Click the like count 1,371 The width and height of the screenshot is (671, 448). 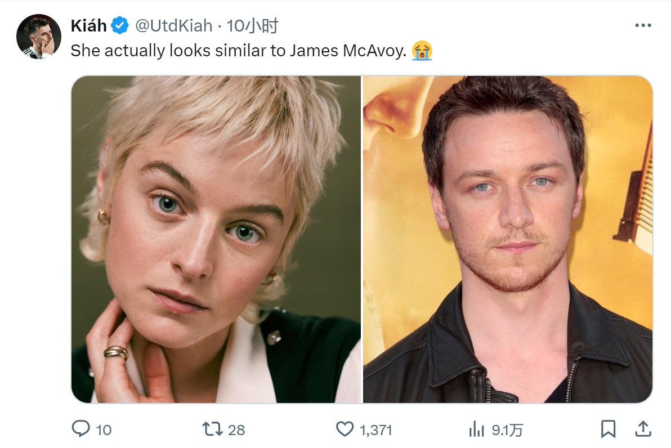coord(375,429)
